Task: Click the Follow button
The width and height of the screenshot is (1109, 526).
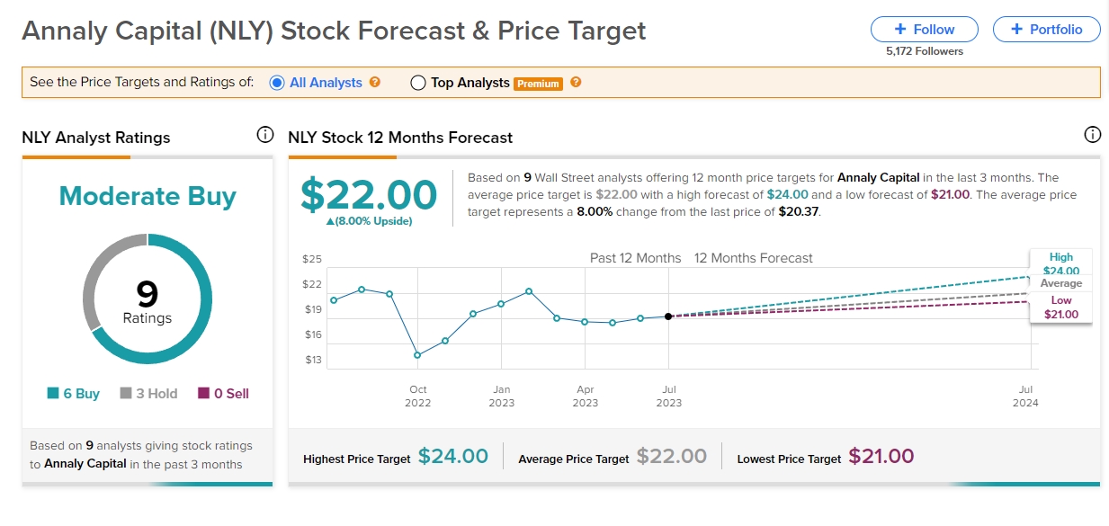Action: click(925, 29)
